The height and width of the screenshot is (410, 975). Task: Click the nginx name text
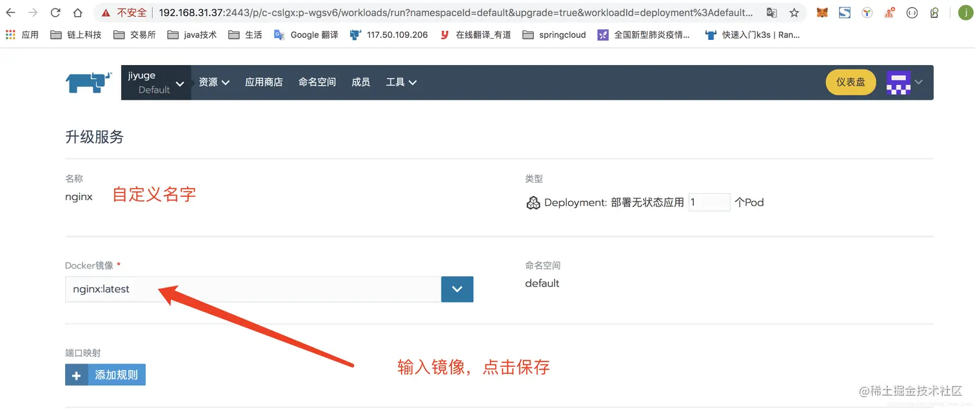[79, 197]
